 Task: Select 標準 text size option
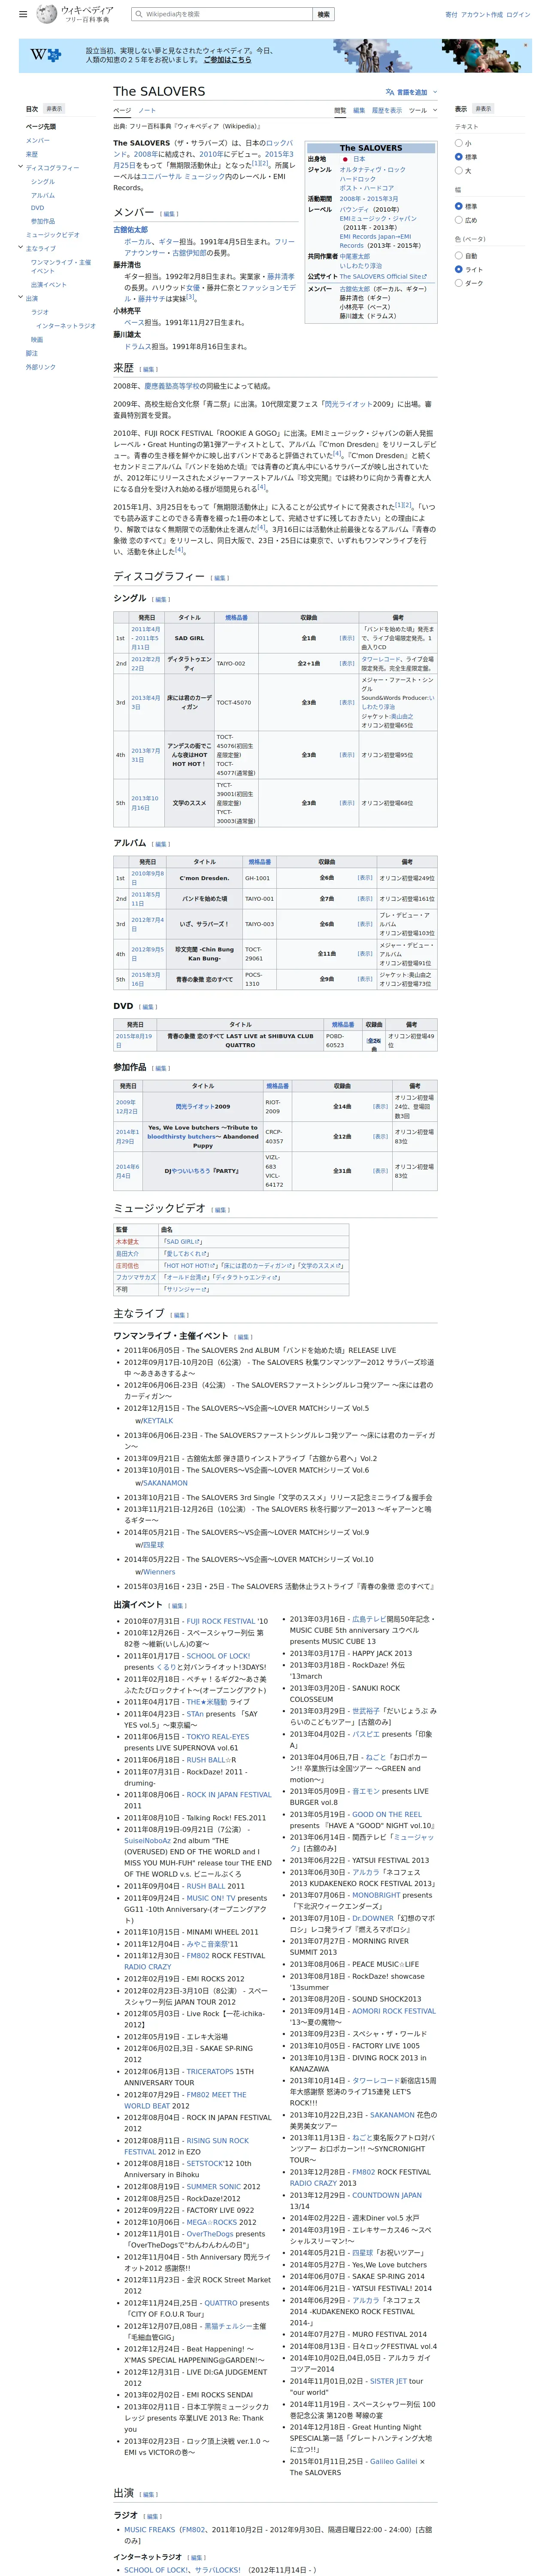pyautogui.click(x=459, y=157)
